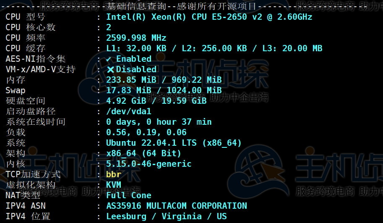This screenshot has width=383, height=223.
Task: Click the Full Cone NAT type value
Action: [x=128, y=196]
